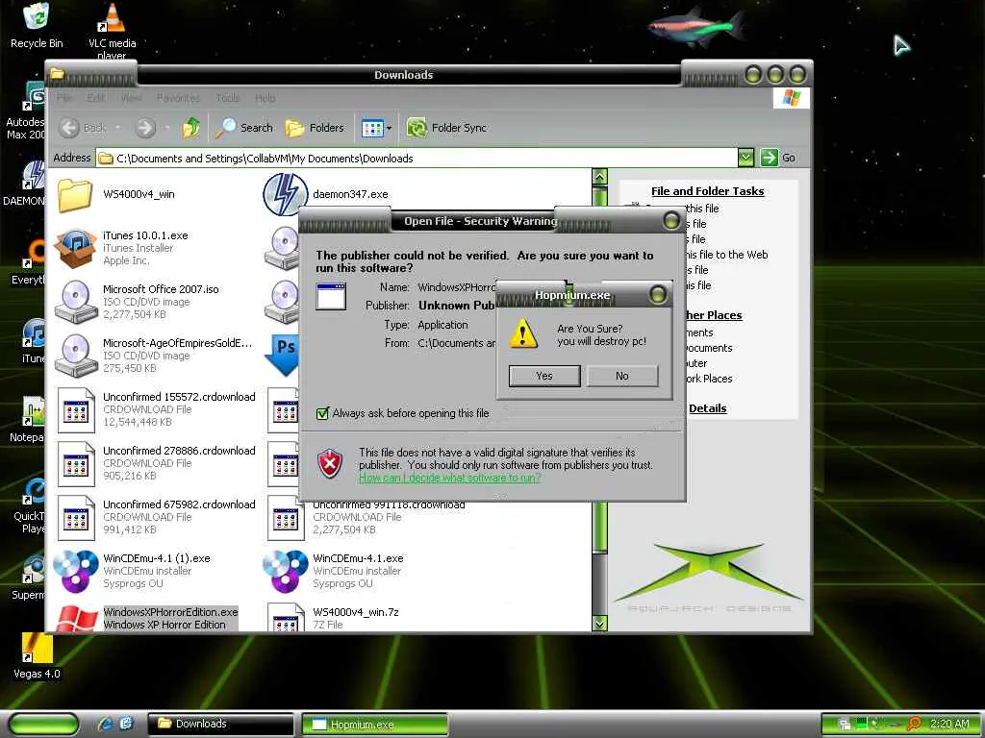Image resolution: width=985 pixels, height=738 pixels.
Task: Click the orange magnifier tray icon
Action: 915,724
